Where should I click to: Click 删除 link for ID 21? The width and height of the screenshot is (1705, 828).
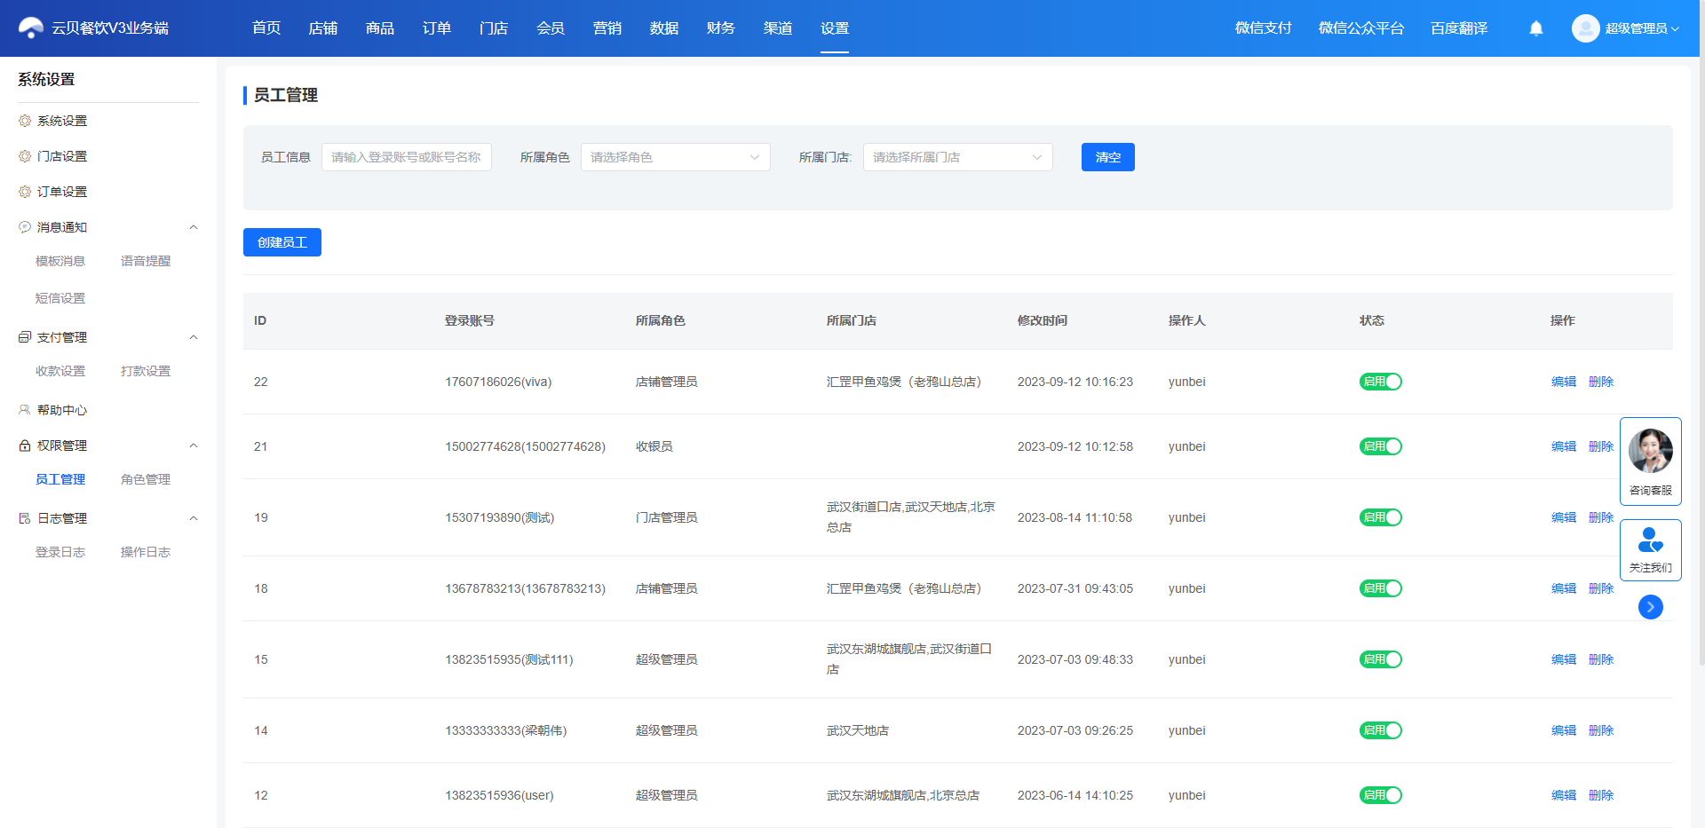[x=1600, y=446]
